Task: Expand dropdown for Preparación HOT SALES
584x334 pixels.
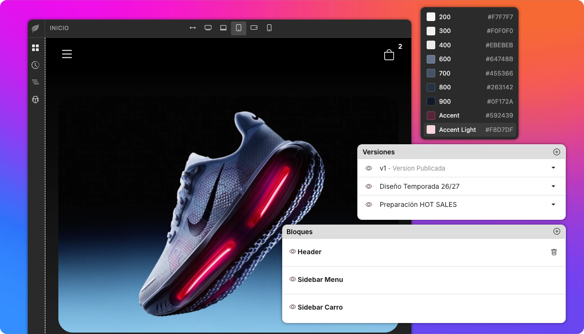Action: click(553, 204)
